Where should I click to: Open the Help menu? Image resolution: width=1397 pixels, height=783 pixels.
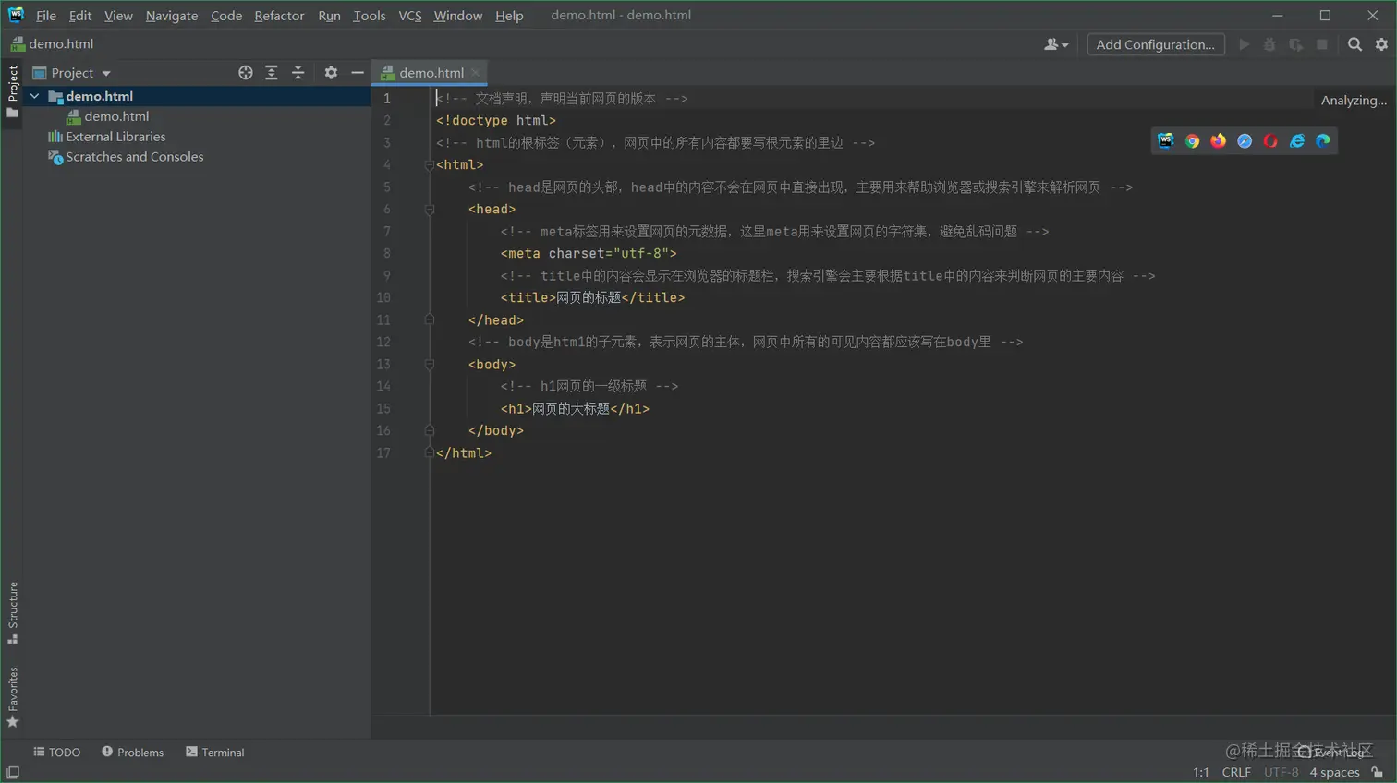(509, 16)
